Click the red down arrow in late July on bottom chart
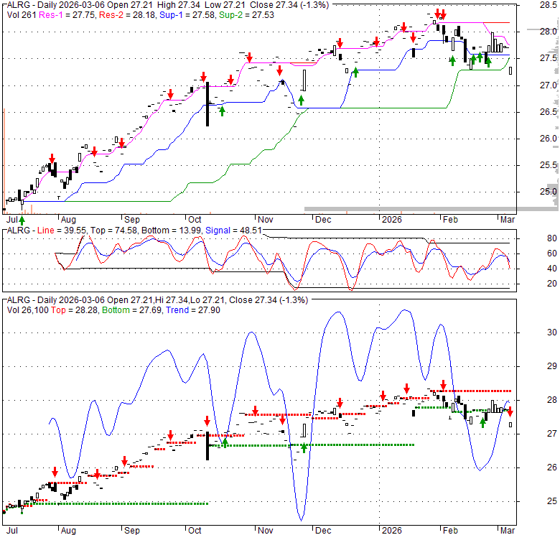Screen dimensions: 560x535 pyautogui.click(x=55, y=471)
